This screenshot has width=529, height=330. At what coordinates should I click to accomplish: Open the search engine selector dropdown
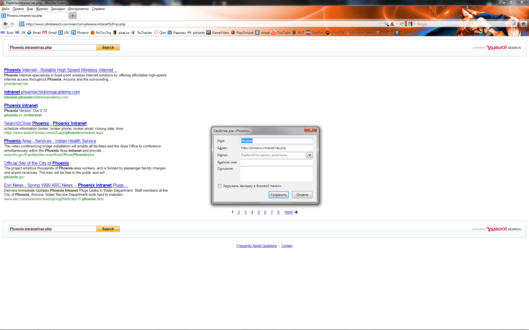point(411,24)
